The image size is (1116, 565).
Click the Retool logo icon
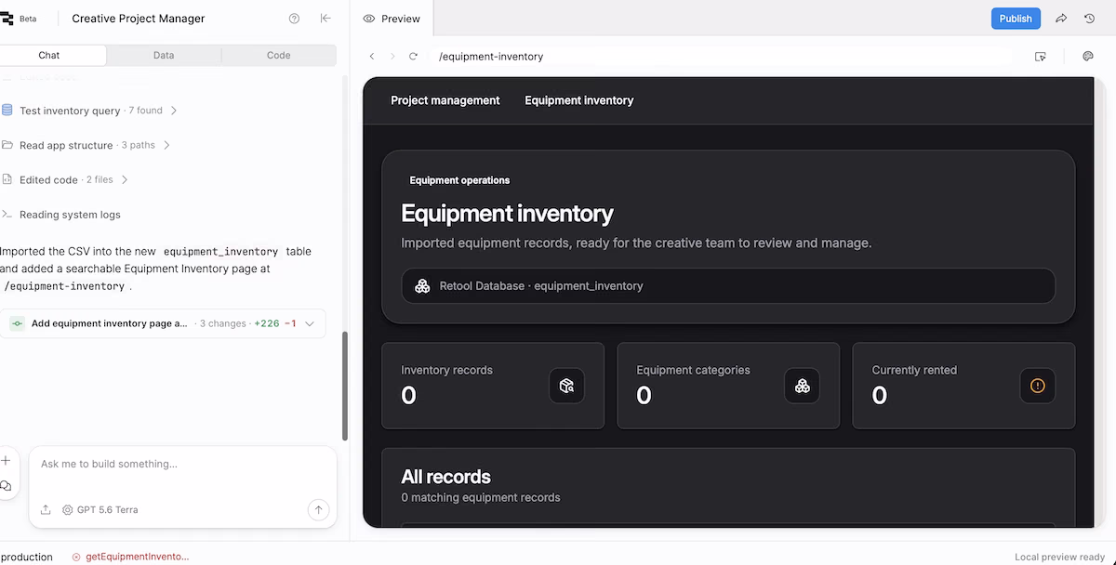[7, 19]
